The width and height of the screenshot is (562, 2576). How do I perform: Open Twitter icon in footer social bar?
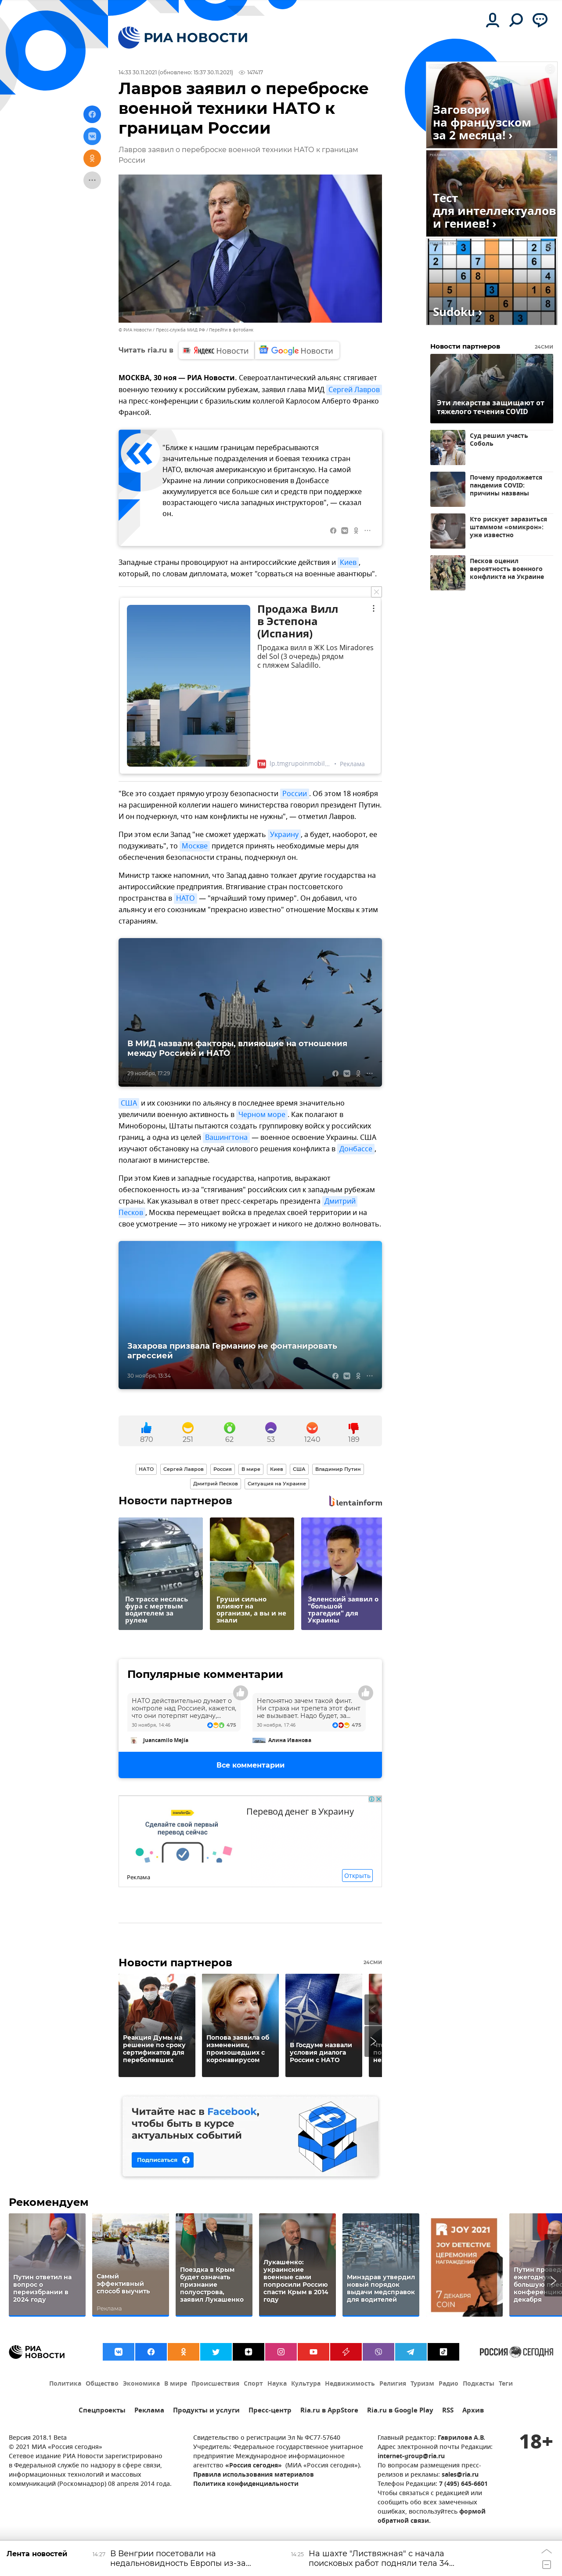click(216, 2351)
